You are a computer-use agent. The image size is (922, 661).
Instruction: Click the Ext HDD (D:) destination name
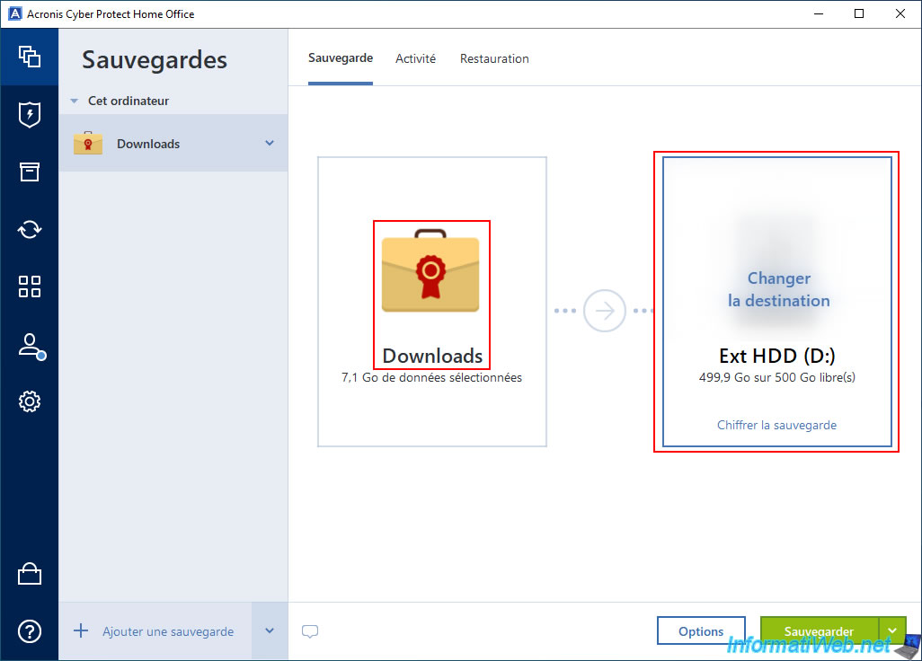(x=776, y=356)
